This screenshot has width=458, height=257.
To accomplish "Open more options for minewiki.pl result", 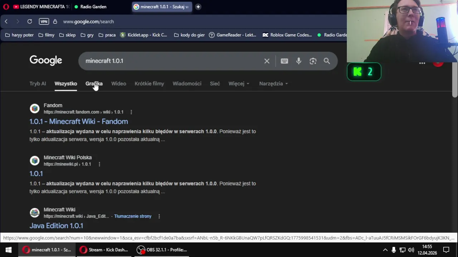I will tap(99, 164).
